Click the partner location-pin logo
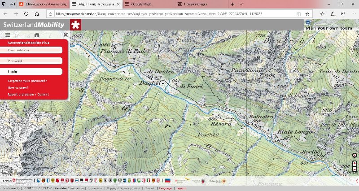 [x=14, y=181]
